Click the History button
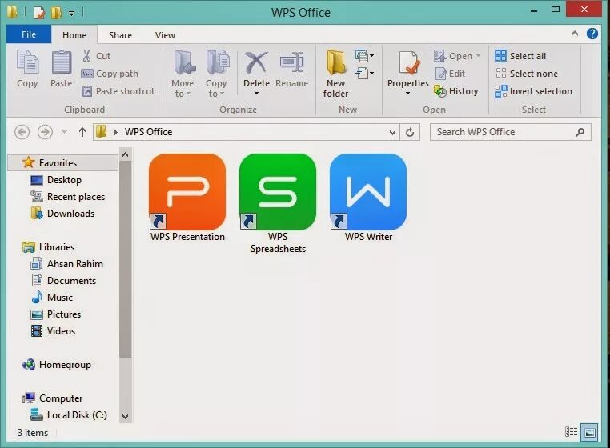The height and width of the screenshot is (448, 610). point(456,91)
